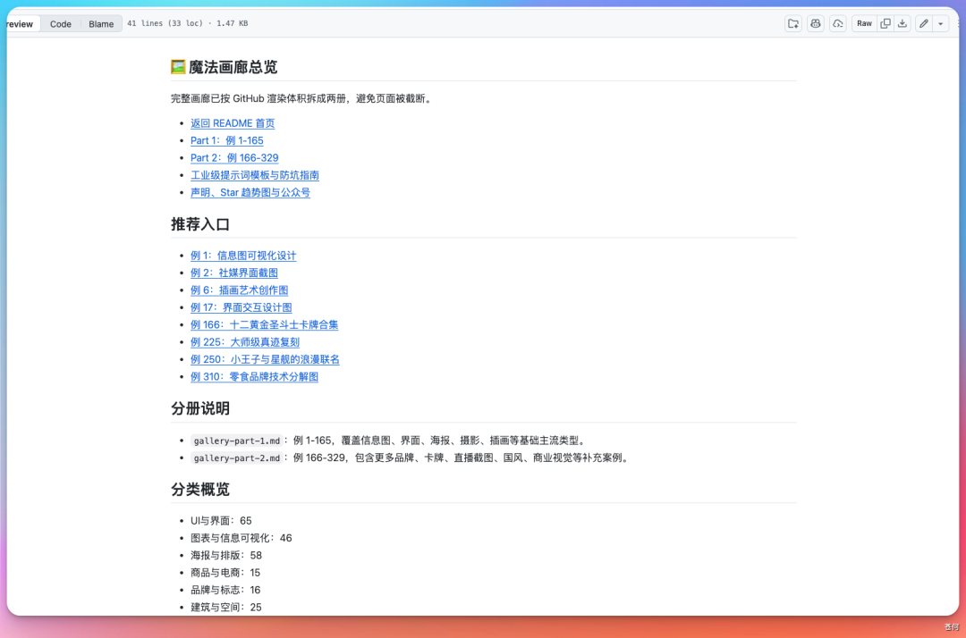
Task: Open Part 1: 例 1-165 link
Action: click(x=226, y=140)
